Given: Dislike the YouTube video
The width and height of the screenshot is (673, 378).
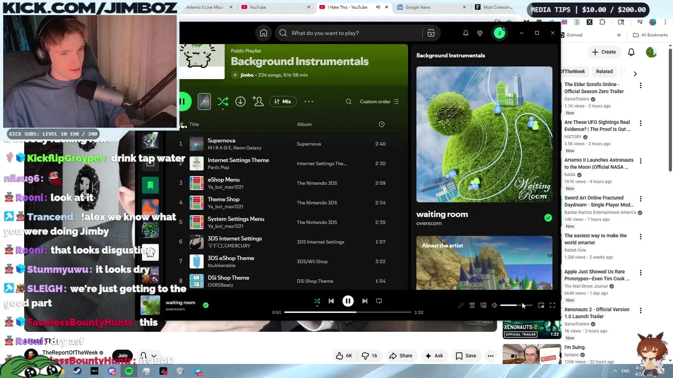Looking at the screenshot, I should pyautogui.click(x=370, y=356).
